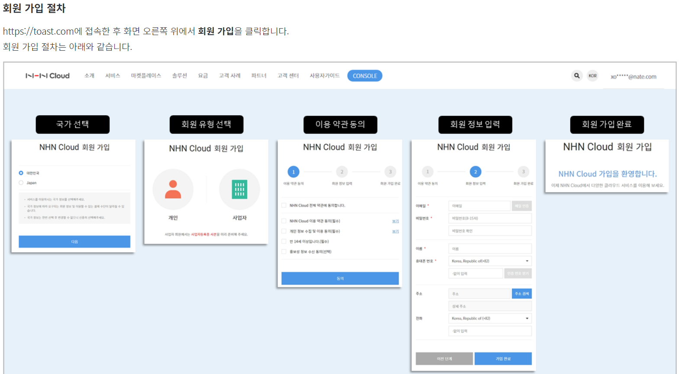Open the 서비스 menu
The height and width of the screenshot is (374, 679).
tap(113, 76)
